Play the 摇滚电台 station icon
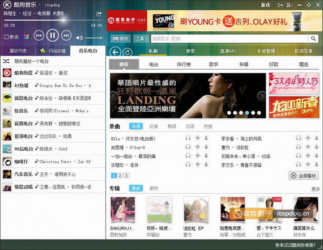323x250 pixels. (7, 136)
